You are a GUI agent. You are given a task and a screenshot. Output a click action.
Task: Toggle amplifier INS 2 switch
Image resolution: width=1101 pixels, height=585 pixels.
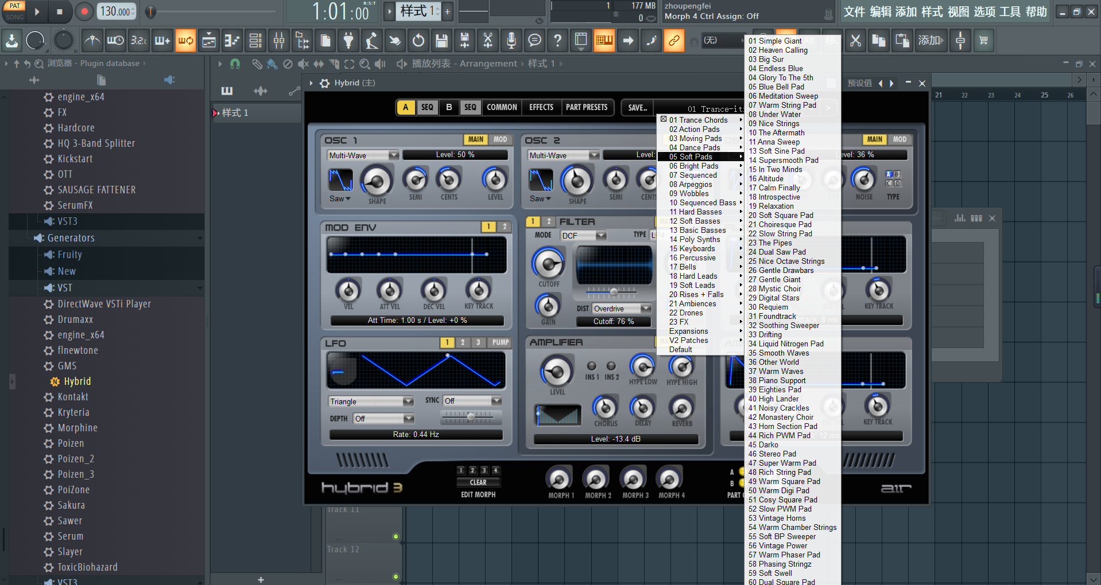click(x=611, y=366)
